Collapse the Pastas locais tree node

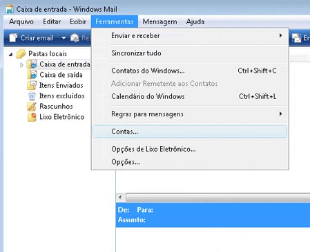pyautogui.click(x=10, y=55)
